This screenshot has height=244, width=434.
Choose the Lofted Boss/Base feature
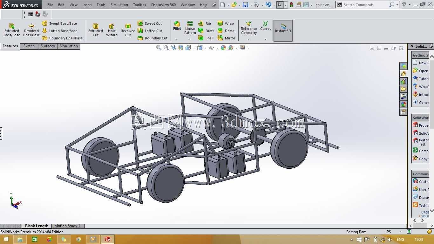(x=59, y=31)
